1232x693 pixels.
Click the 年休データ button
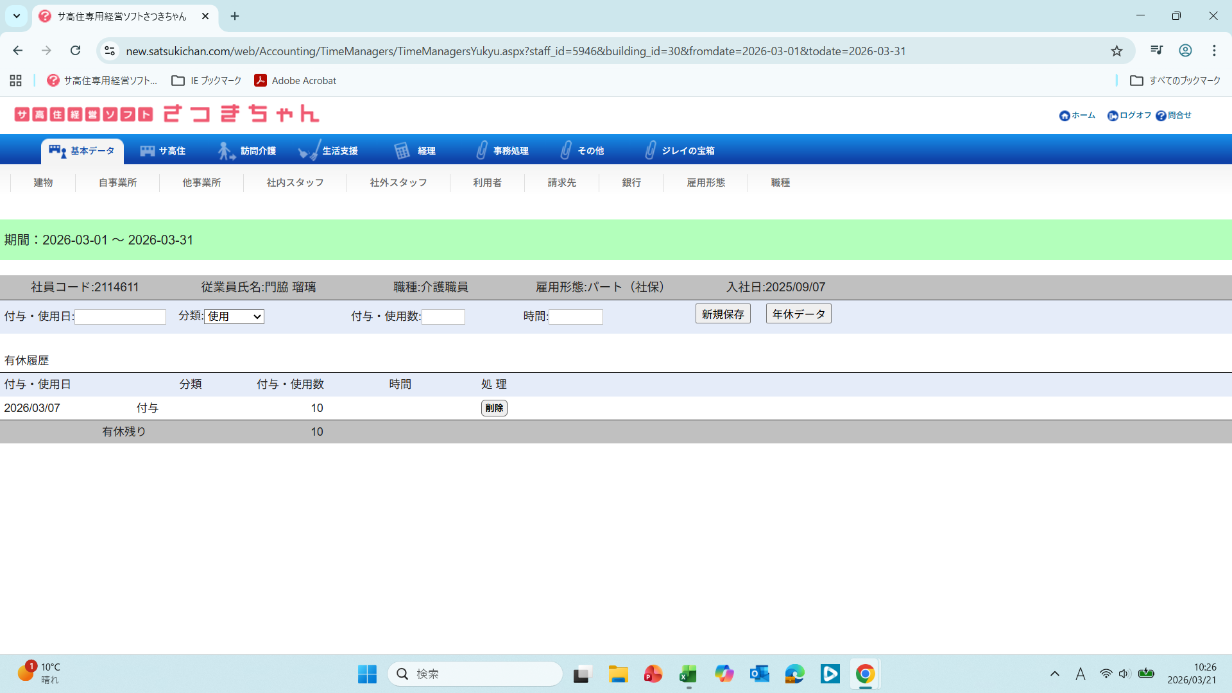point(798,314)
